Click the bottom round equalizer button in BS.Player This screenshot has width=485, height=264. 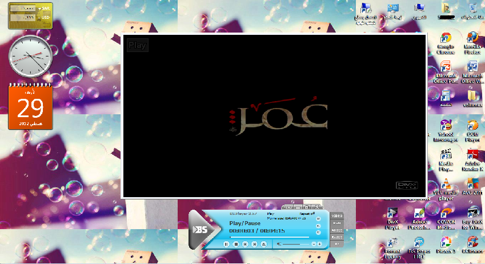(318, 233)
